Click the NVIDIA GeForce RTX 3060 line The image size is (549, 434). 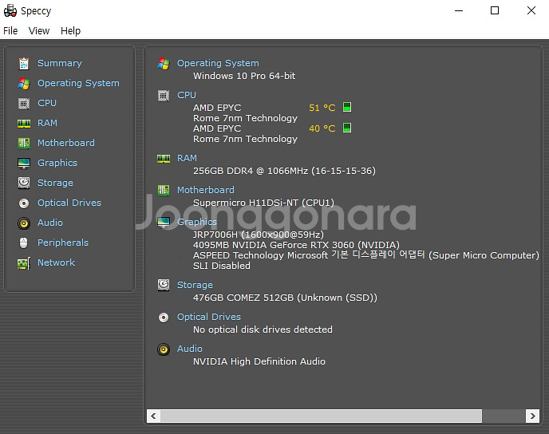point(296,245)
